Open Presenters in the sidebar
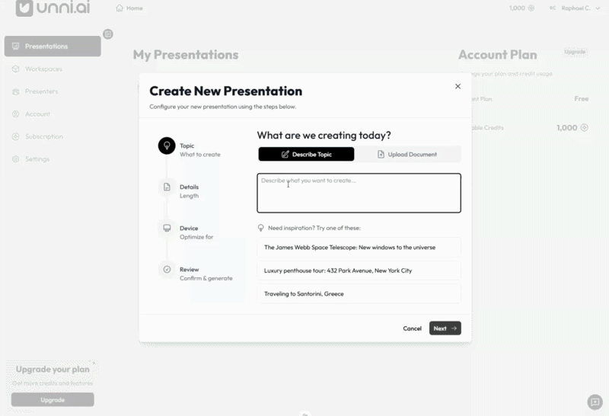Image resolution: width=609 pixels, height=416 pixels. [53, 91]
